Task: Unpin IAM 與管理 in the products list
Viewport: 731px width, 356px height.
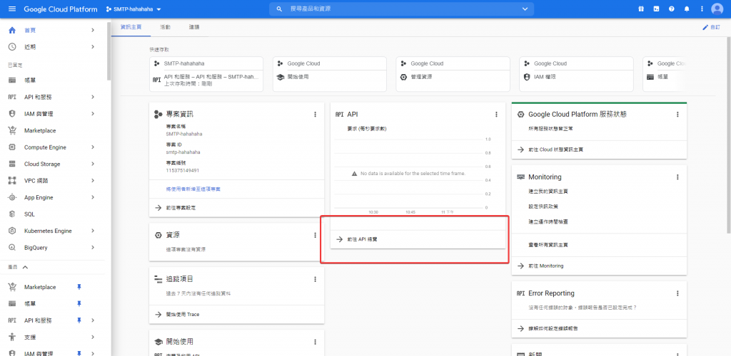Action: click(x=79, y=353)
